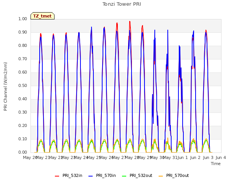
Task: Click the 1.00 y-axis tick label
Action: pos(23,19)
